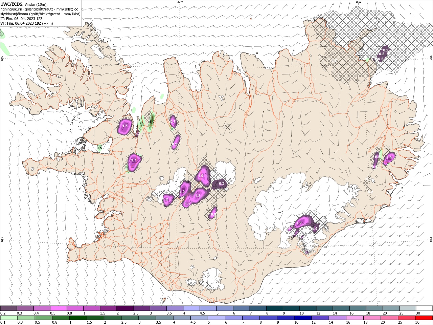The width and height of the screenshot is (433, 325).
Task: Click the green 1.2 rain value label
Action: pyautogui.click(x=152, y=122)
